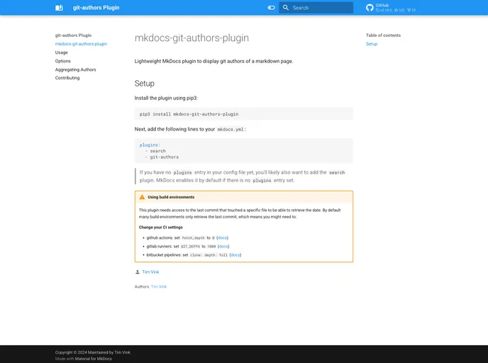
Task: Click the book logo icon in header
Action: coord(59,8)
